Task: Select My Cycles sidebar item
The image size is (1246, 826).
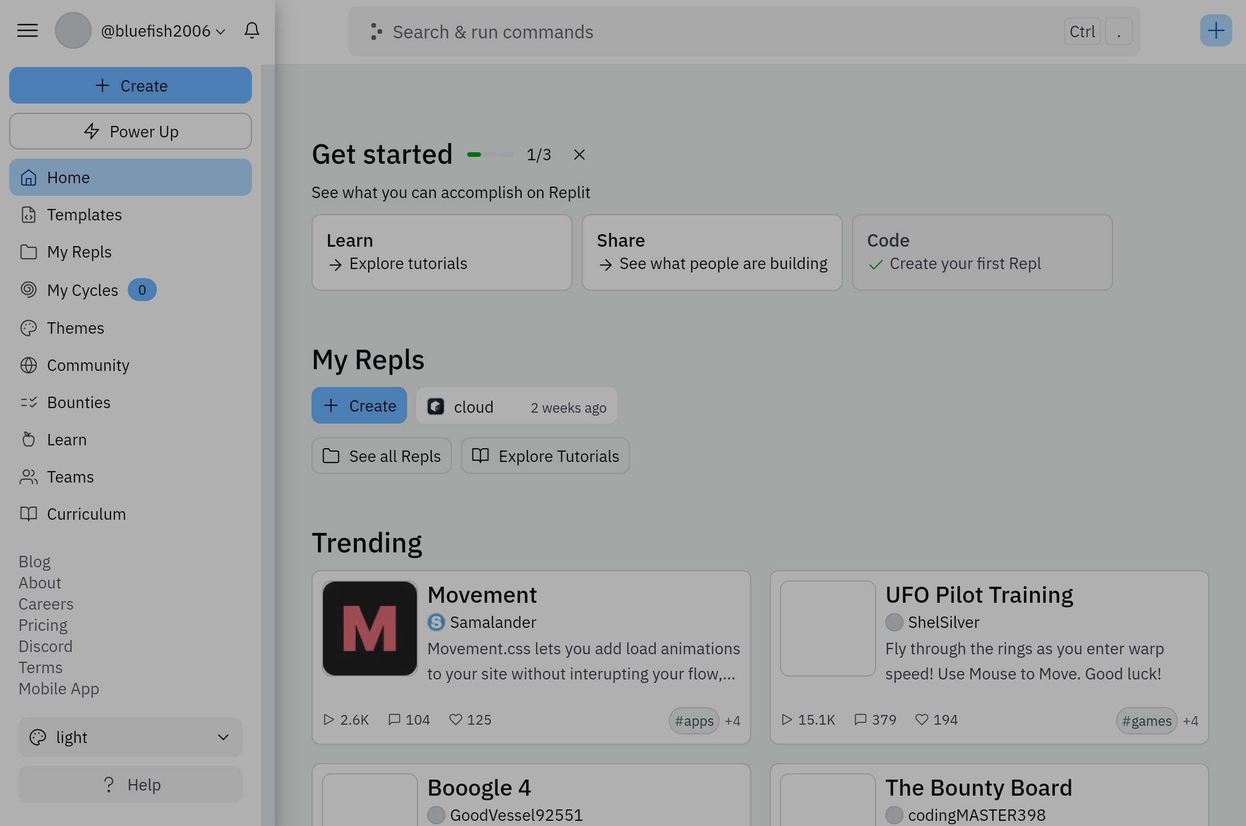Action: [82, 290]
